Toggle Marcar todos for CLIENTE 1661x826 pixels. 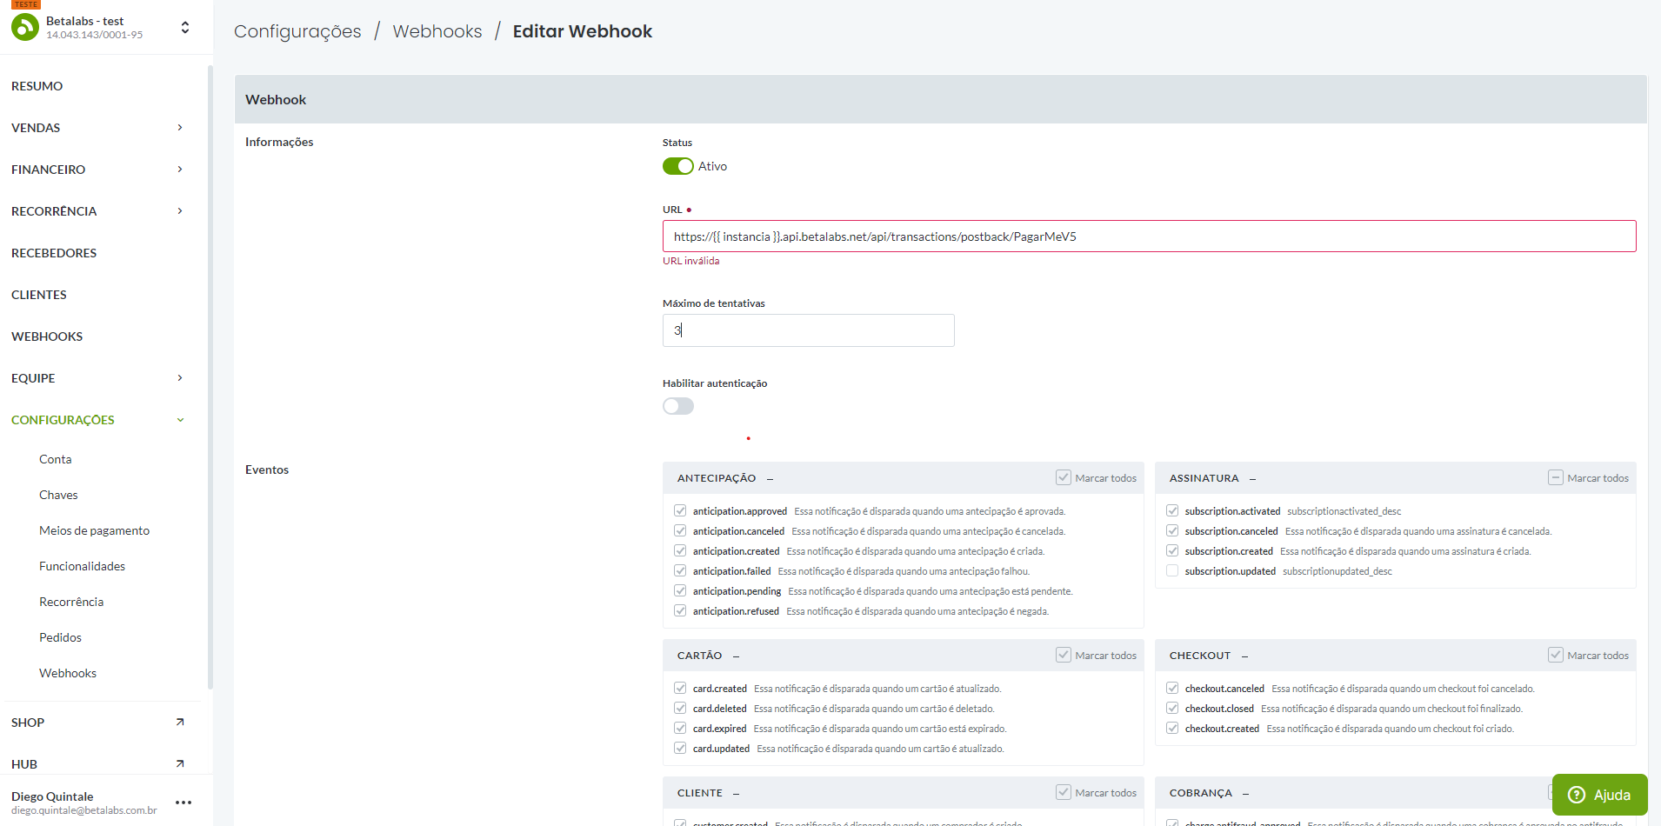1064,792
